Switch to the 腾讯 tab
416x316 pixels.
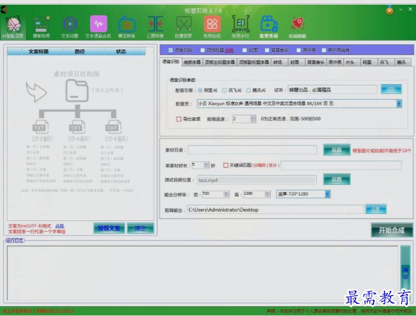[x=403, y=63]
